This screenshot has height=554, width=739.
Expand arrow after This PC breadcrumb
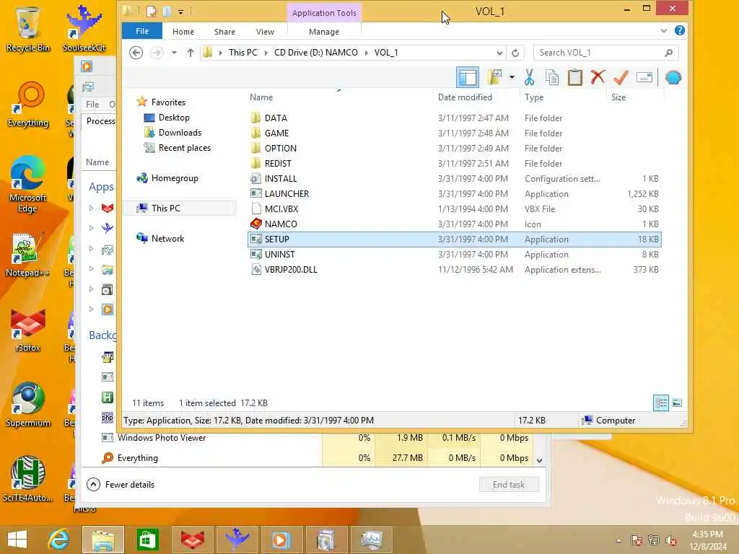(266, 53)
